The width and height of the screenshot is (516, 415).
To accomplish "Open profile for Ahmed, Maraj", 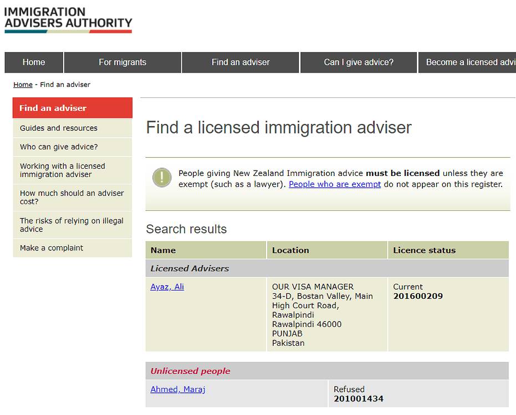I will (177, 389).
